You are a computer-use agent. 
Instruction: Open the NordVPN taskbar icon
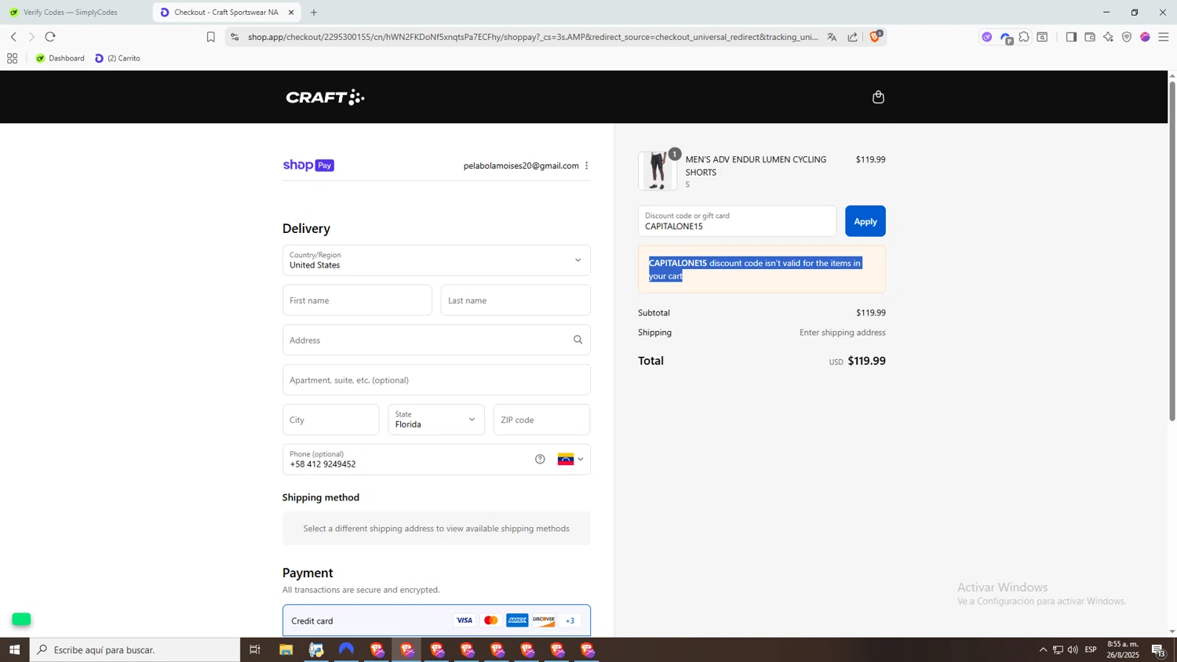346,649
